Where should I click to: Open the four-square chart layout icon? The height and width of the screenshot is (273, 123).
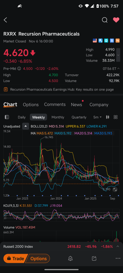pos(116,117)
